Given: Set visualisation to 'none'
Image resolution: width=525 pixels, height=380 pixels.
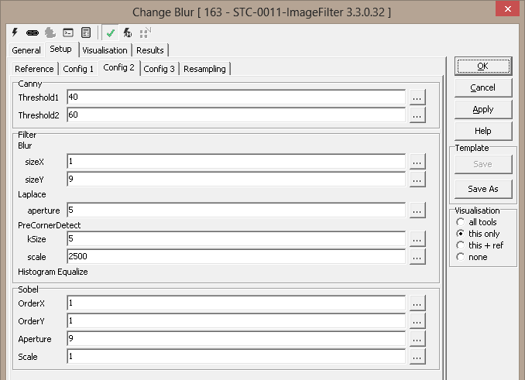Looking at the screenshot, I should coord(461,257).
